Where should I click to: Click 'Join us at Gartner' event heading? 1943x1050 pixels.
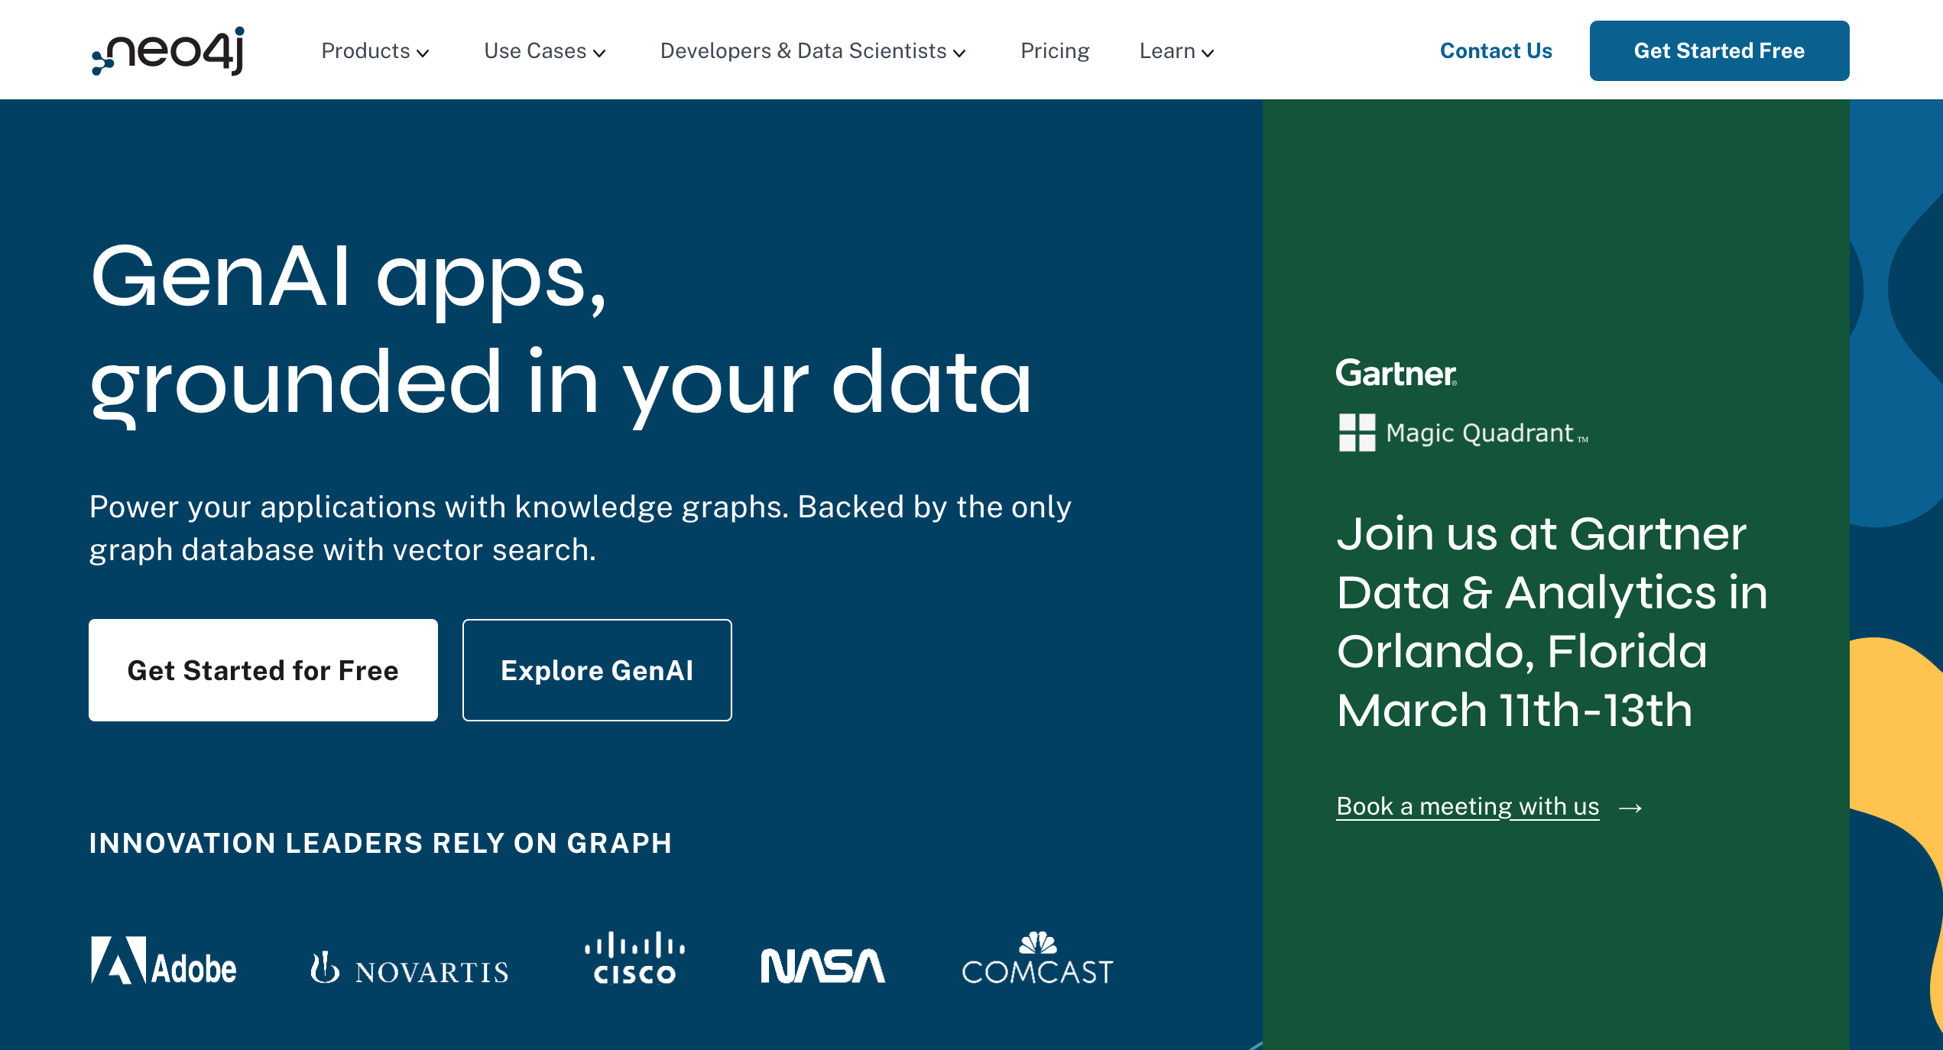click(x=1552, y=621)
